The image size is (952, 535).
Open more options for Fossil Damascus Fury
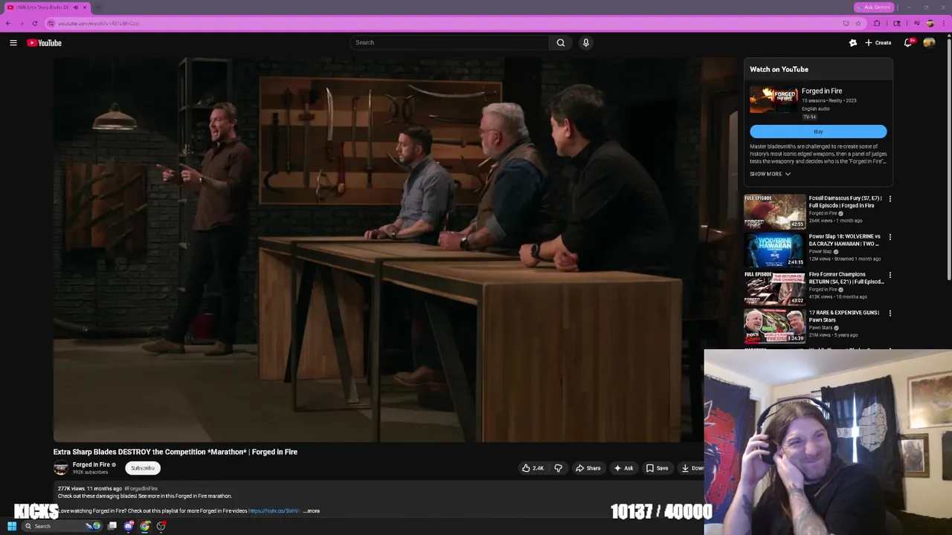coord(890,199)
